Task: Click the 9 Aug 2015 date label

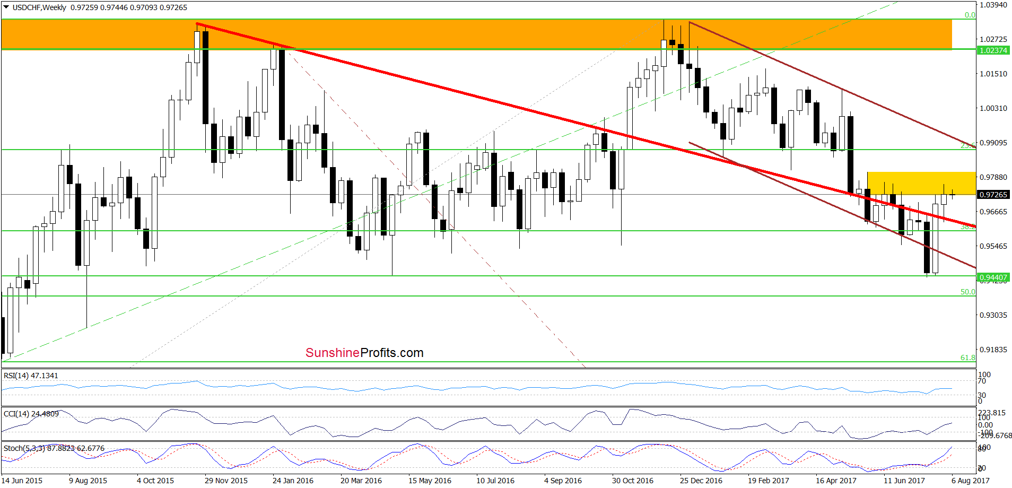Action: pos(88,481)
